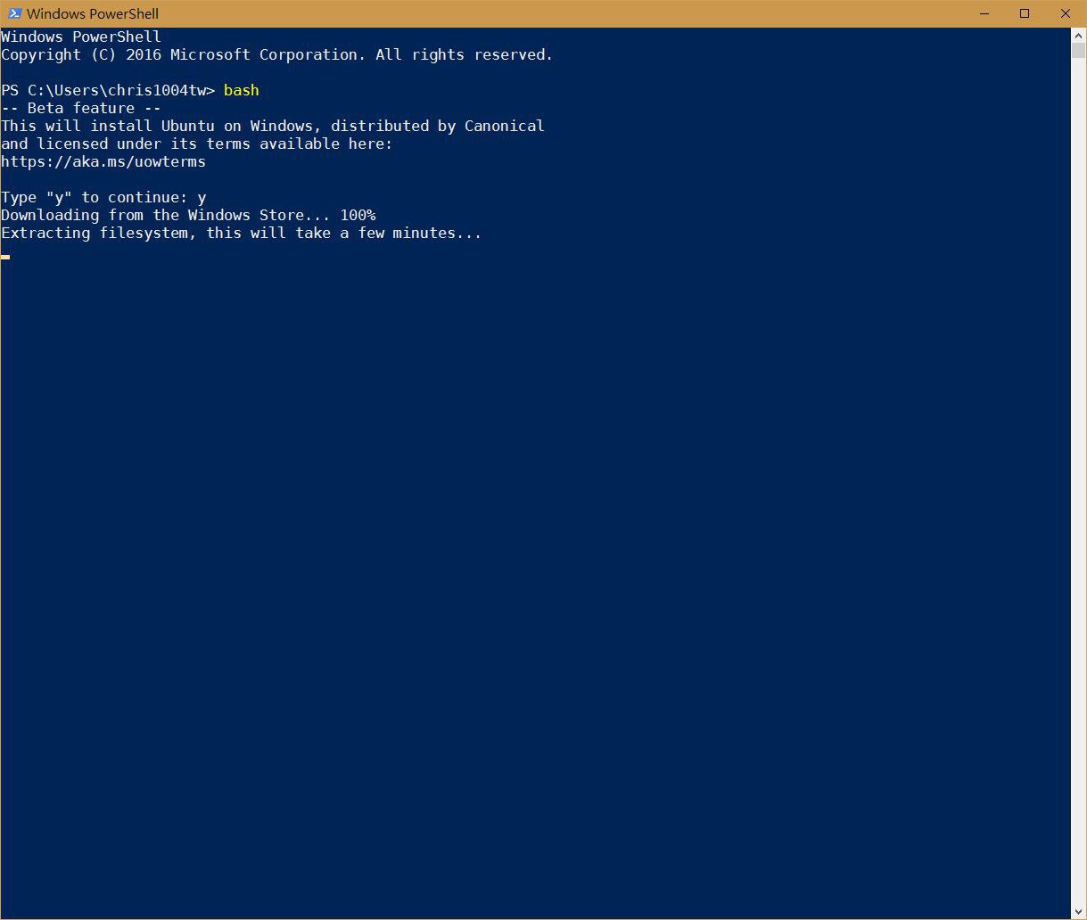
Task: Click the empty scrollbar track below the thumb
Action: [x=1078, y=481]
